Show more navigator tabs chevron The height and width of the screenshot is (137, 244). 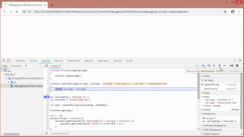26,66
